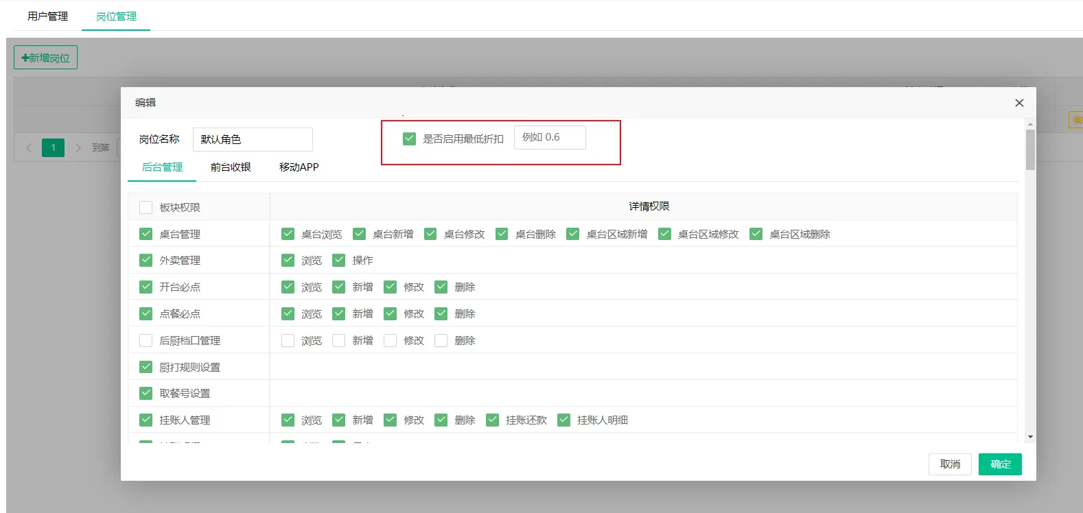Enable the 后厨档口管理 checkbox
The width and height of the screenshot is (1083, 513).
[145, 340]
